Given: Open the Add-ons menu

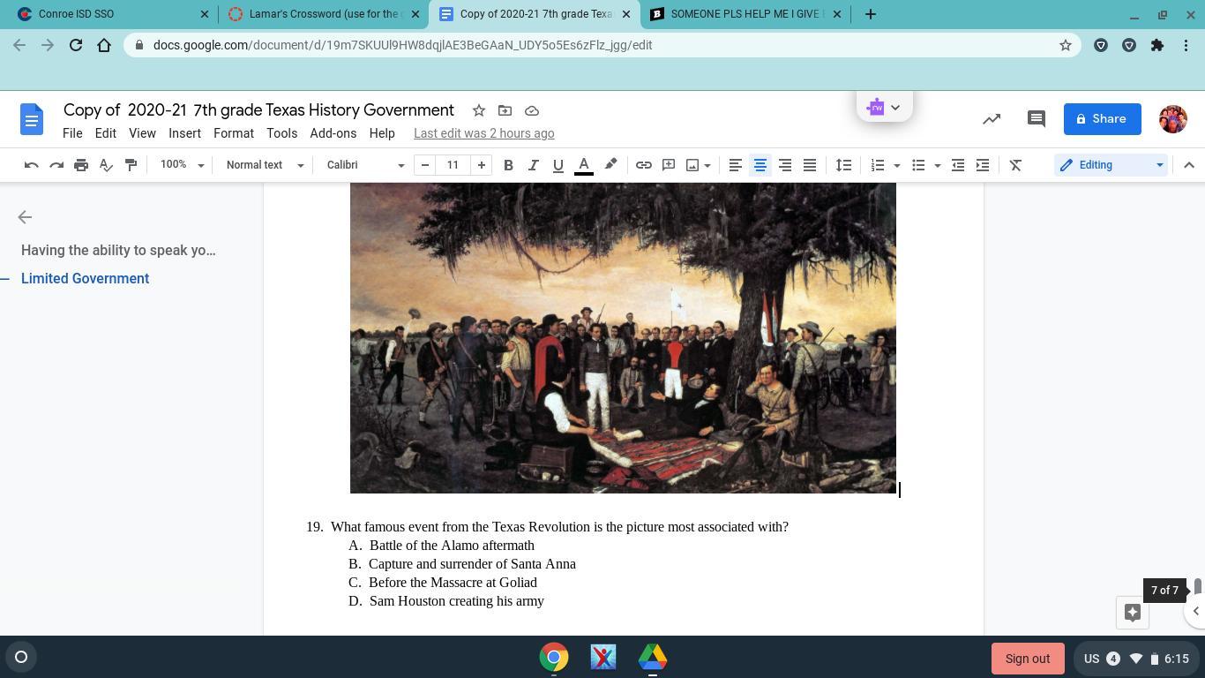Looking at the screenshot, I should coord(333,133).
